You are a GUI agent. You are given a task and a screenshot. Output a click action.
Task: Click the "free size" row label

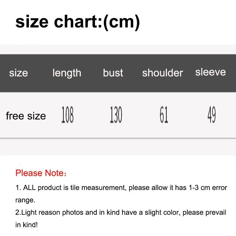tap(26, 116)
